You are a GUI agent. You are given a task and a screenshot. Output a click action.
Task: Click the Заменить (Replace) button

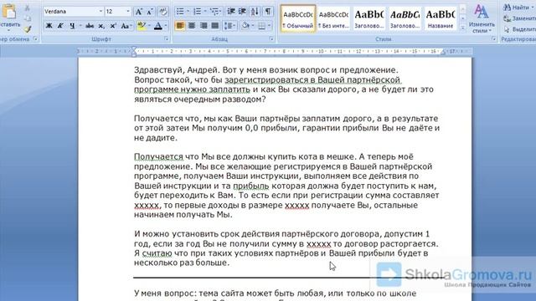(519, 18)
